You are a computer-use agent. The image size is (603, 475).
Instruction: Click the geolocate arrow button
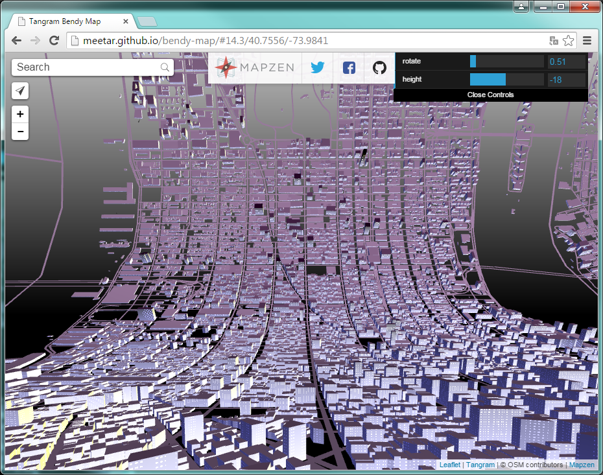(21, 91)
